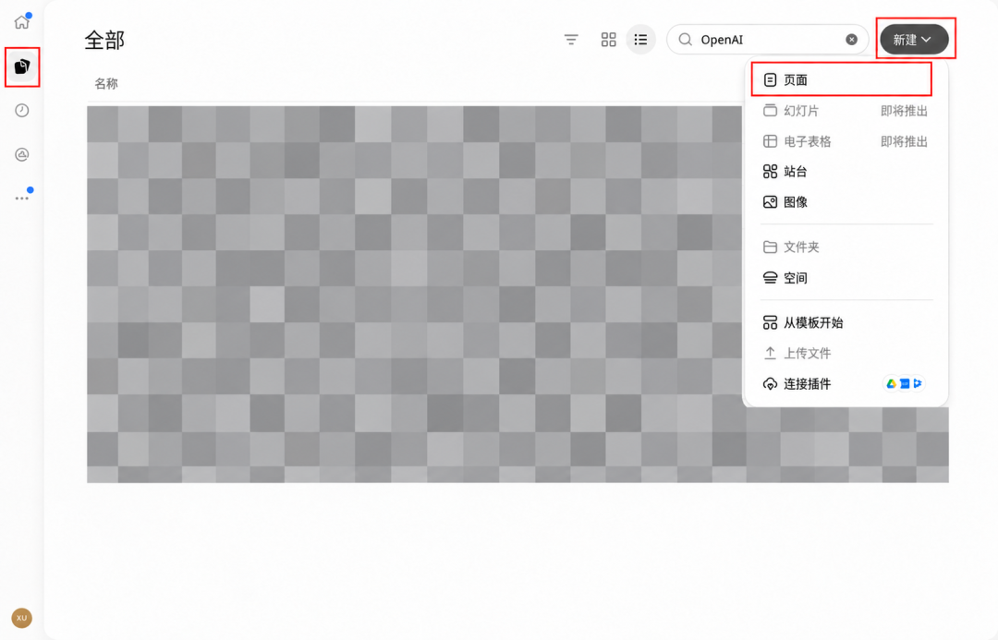Click the search magnifier icon
The width and height of the screenshot is (998, 640).
click(685, 40)
